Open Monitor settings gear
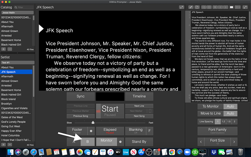 tap(120, 142)
